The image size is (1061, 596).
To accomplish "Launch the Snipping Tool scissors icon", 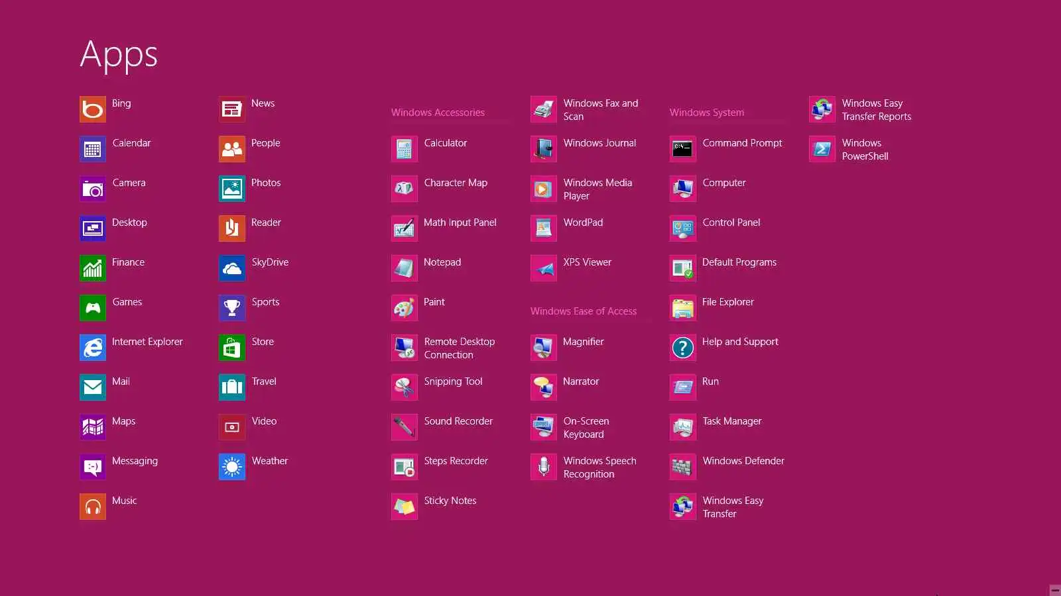I will coord(405,387).
